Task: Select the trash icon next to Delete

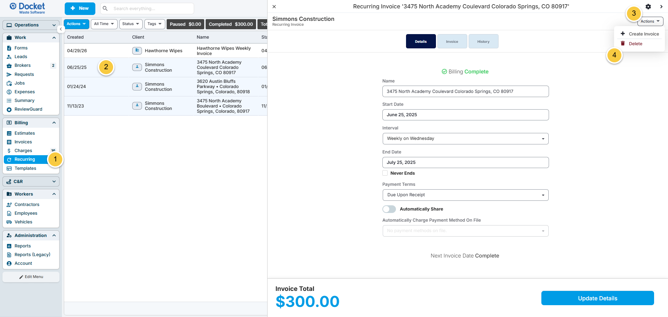Action: (x=623, y=43)
